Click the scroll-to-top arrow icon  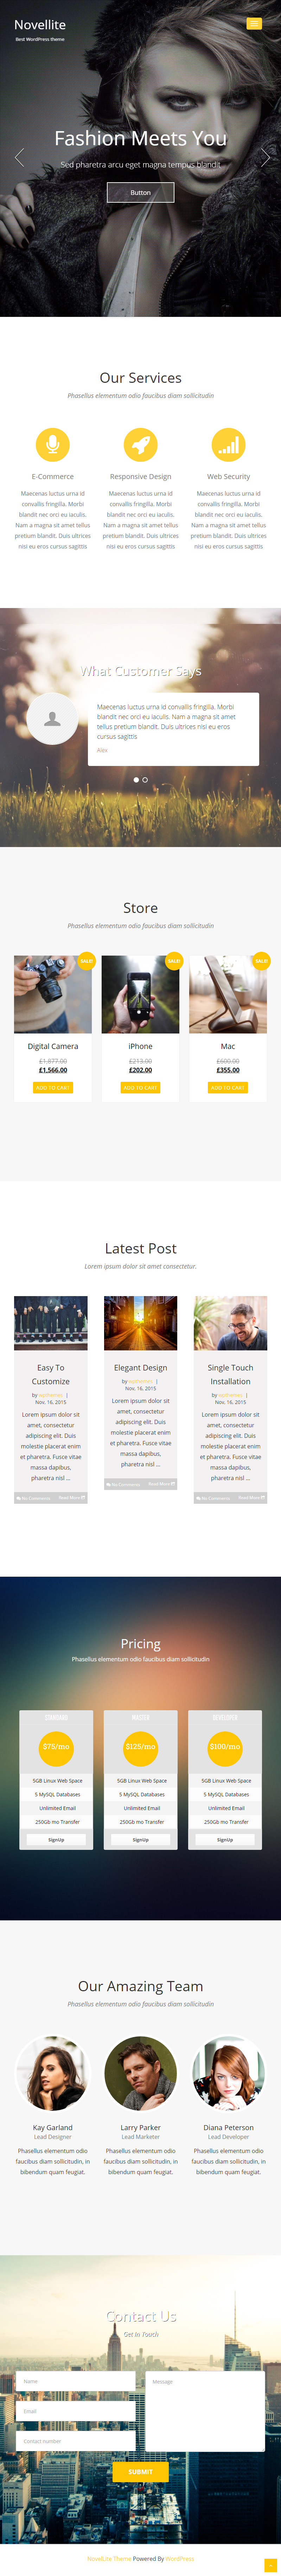click(270, 2565)
